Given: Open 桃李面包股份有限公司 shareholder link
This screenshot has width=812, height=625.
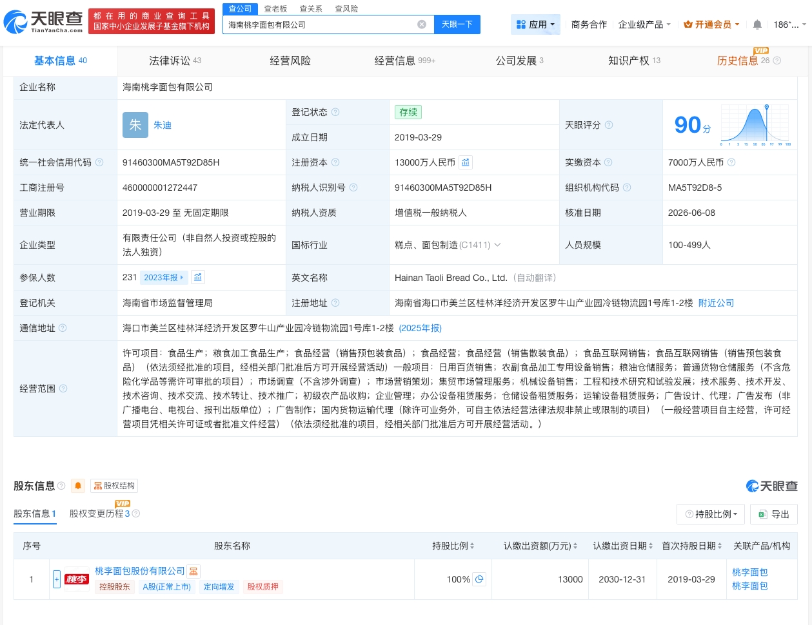Looking at the screenshot, I should click(140, 571).
